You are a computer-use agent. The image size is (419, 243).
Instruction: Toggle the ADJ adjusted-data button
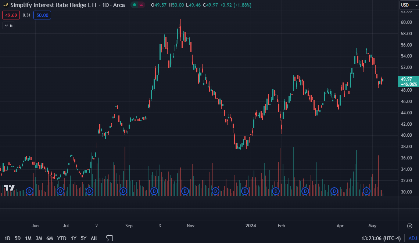pyautogui.click(x=413, y=238)
